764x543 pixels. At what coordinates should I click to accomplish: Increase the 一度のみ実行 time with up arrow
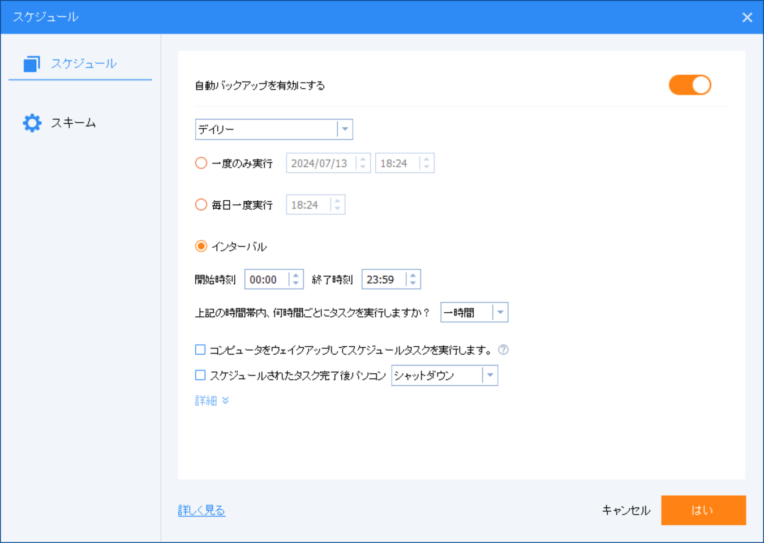coord(427,159)
